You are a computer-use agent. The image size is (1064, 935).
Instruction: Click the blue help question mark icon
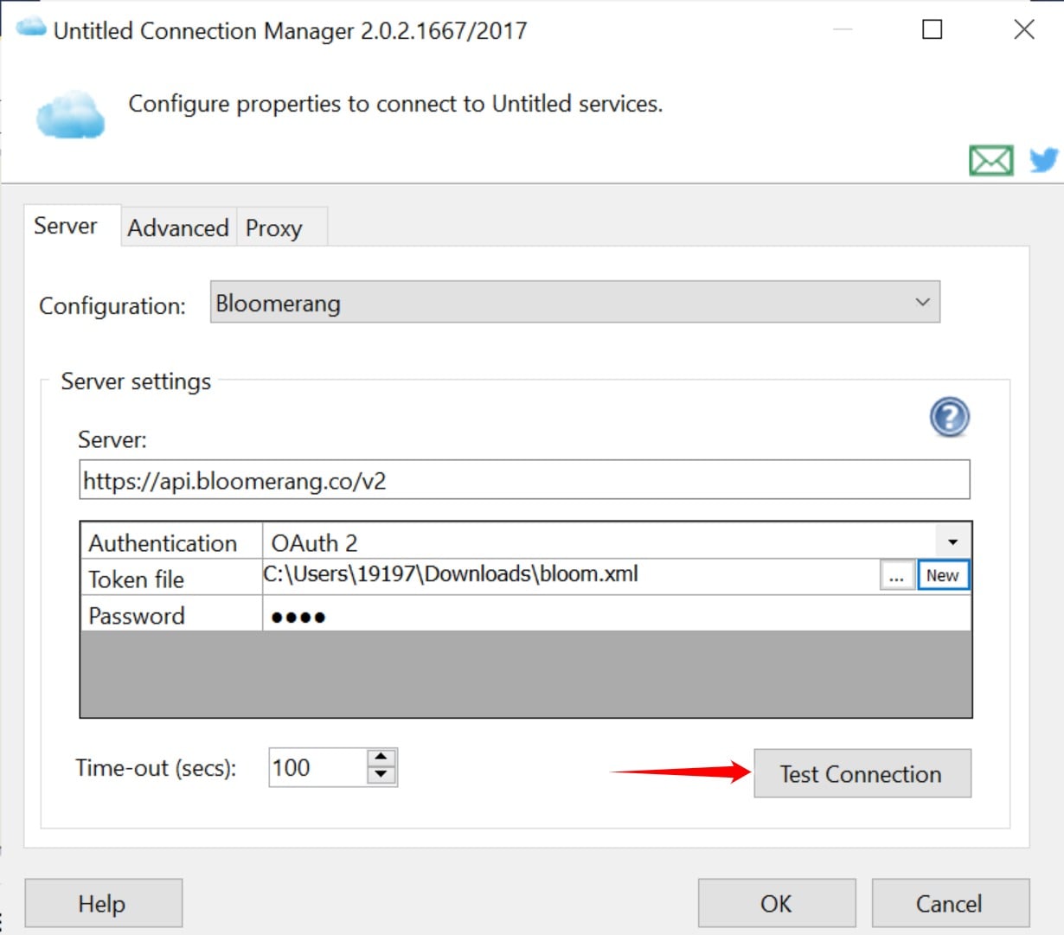[949, 417]
